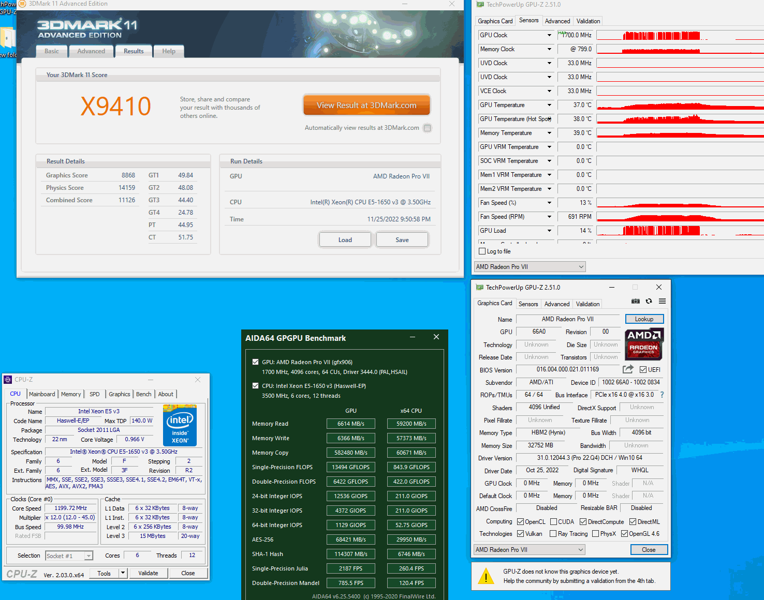Click the BIOS export share icon
Screen dimensions: 764x600
(628, 369)
